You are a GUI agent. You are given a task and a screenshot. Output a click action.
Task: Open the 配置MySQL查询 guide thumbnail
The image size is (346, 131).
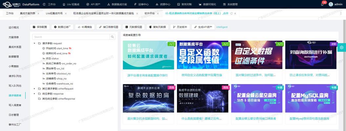(311, 98)
